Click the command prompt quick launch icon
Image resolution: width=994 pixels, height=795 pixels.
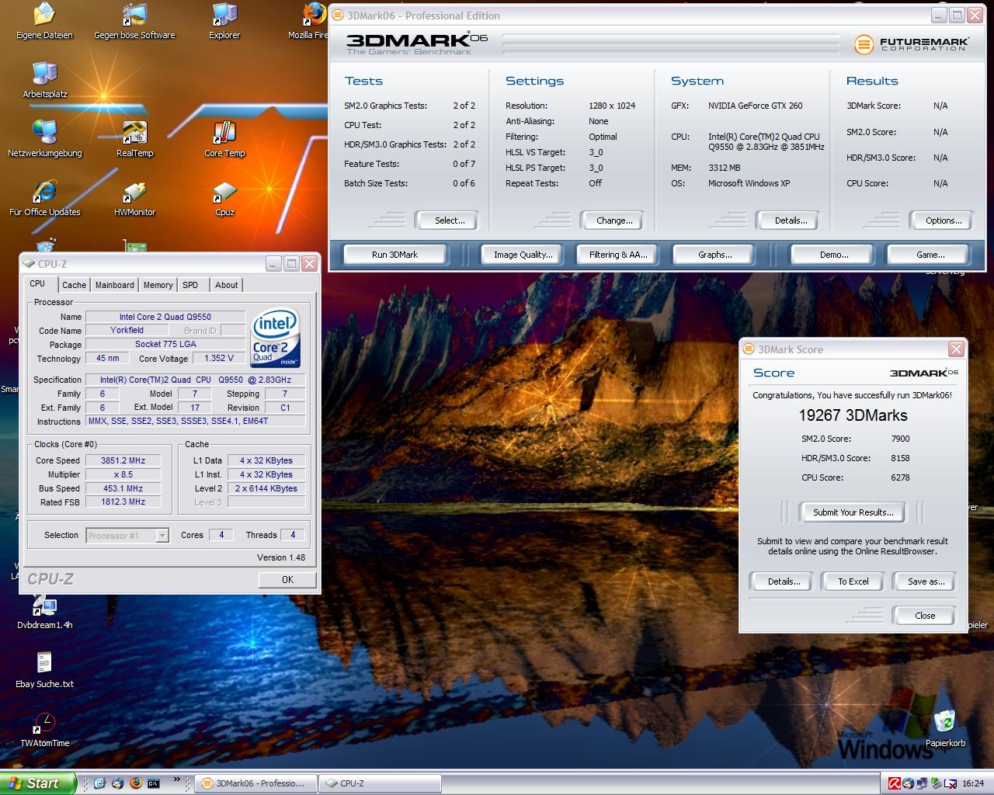click(153, 783)
